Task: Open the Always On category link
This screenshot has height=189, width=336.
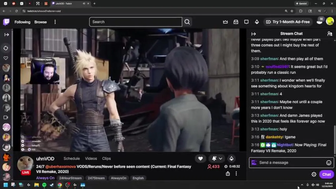Action: (x=45, y=178)
